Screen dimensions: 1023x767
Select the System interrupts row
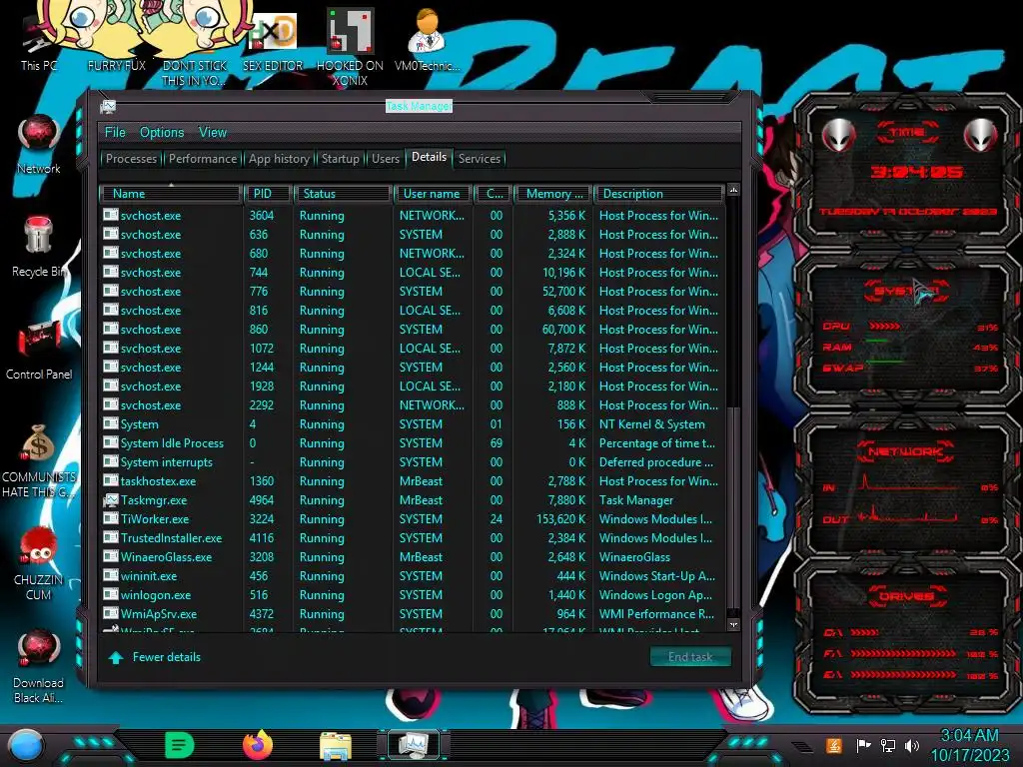point(413,462)
